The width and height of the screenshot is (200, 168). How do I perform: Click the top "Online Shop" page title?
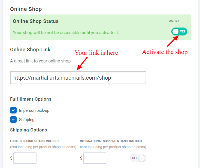(x=26, y=9)
